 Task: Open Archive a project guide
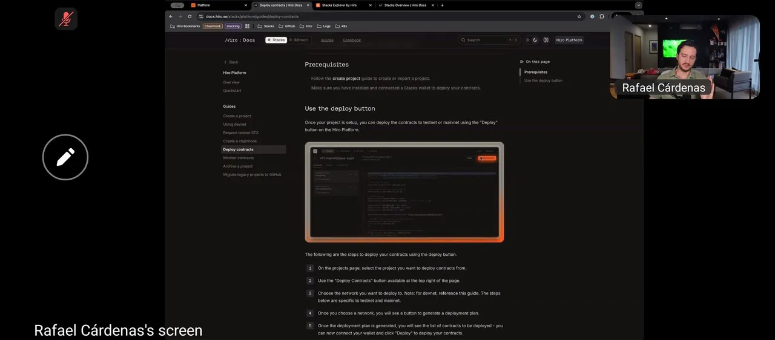238,166
